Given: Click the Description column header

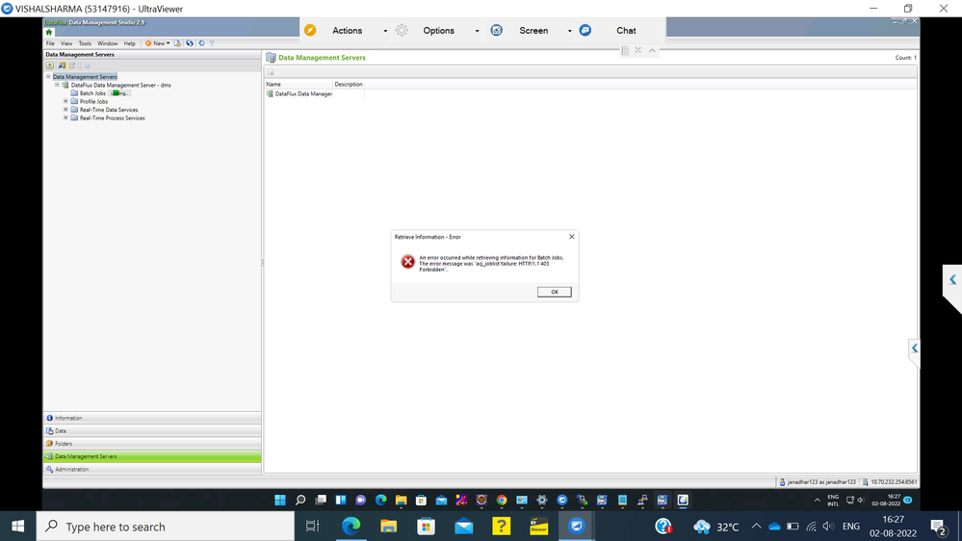Looking at the screenshot, I should coord(349,84).
